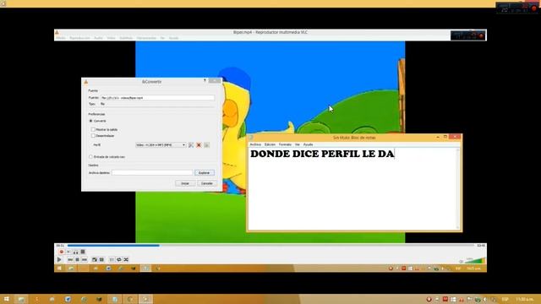Click the VLC record button

click(62, 252)
